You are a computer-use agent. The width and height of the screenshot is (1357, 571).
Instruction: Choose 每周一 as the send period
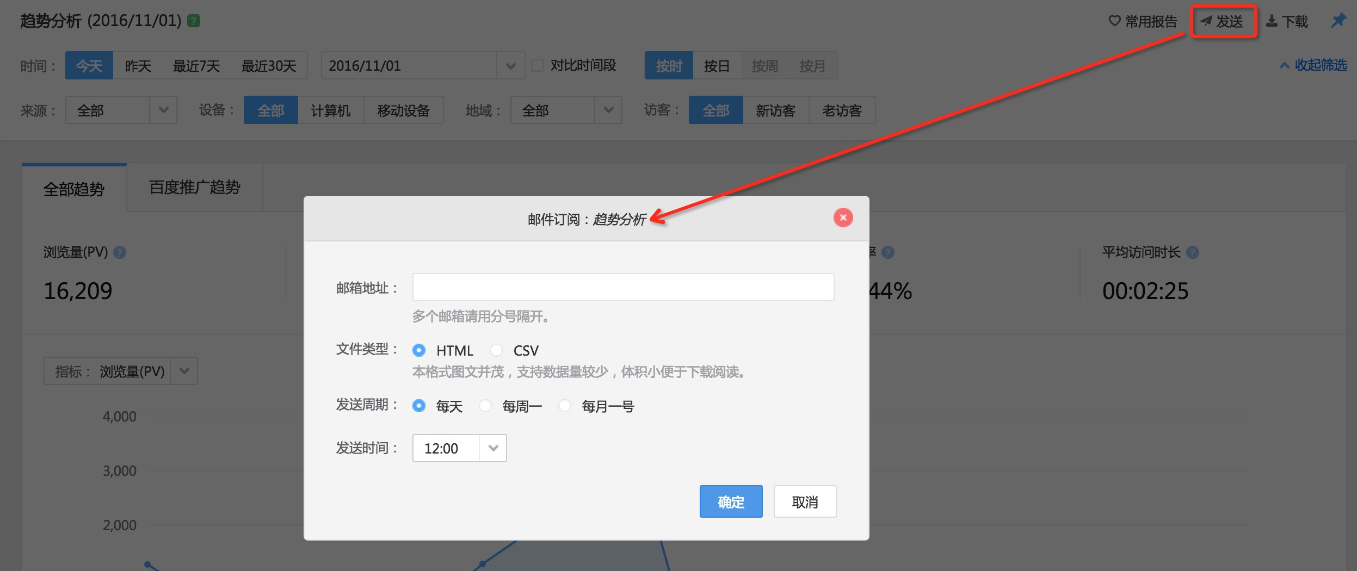(x=485, y=406)
